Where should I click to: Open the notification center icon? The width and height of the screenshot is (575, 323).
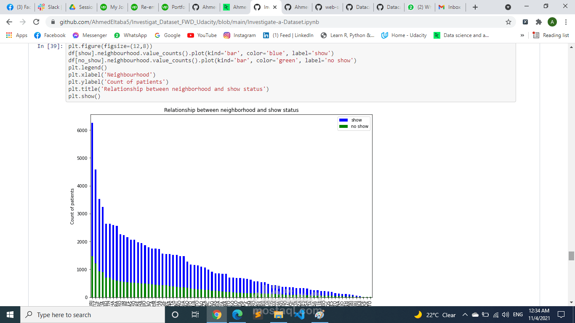click(561, 315)
